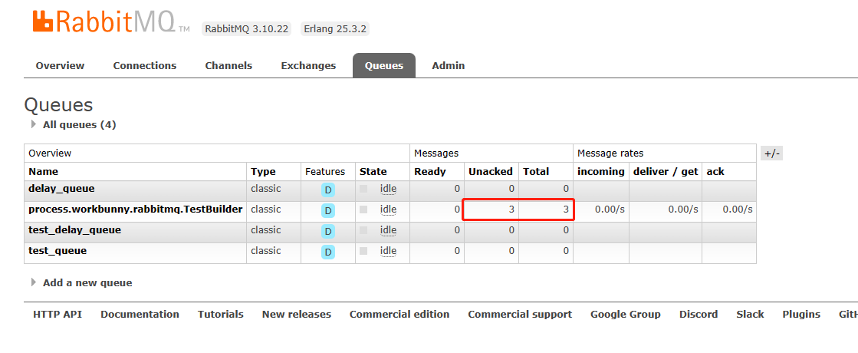Click the D feature badge for test_queue
The height and width of the screenshot is (353, 858).
(x=327, y=252)
